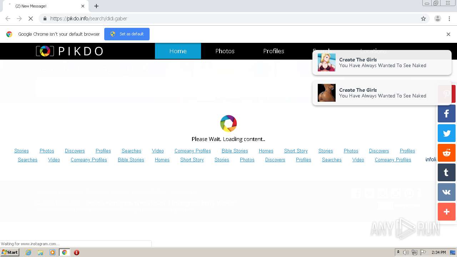Go forward in the browser
Screen dimensions: 457x257
[x=19, y=19]
